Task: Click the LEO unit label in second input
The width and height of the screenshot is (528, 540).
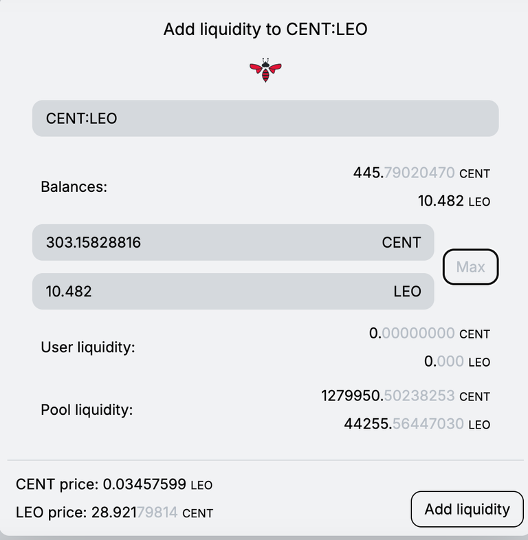Action: 407,292
